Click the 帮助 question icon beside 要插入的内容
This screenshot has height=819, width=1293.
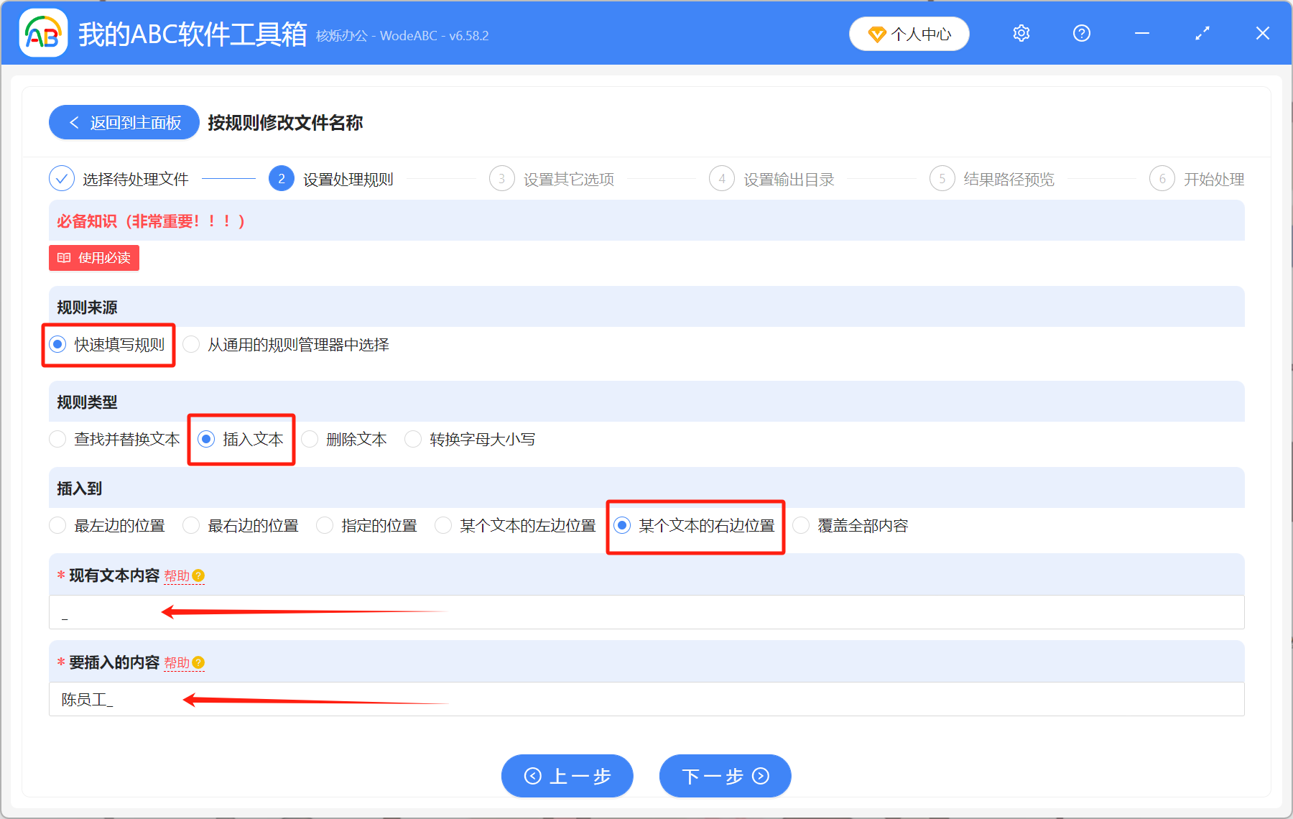(x=199, y=662)
